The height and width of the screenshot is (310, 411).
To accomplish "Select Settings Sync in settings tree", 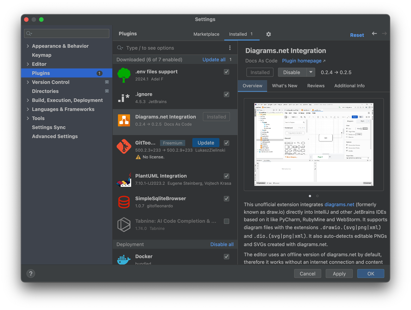I will pyautogui.click(x=49, y=127).
